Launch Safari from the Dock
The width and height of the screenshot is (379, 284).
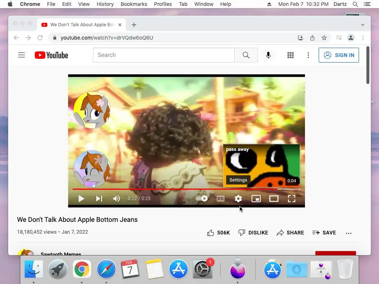pyautogui.click(x=106, y=269)
